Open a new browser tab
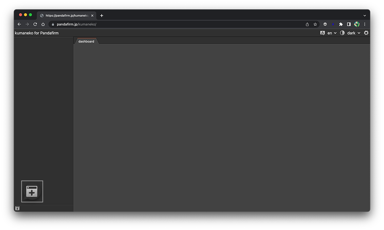 (x=102, y=15)
